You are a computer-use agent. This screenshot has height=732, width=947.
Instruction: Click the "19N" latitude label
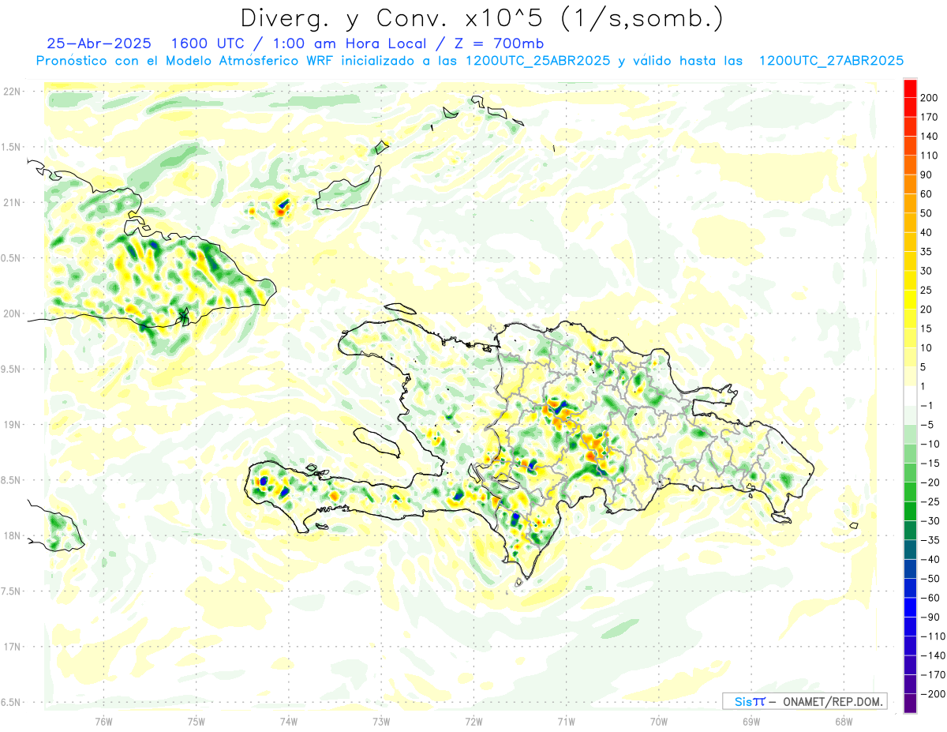click(x=12, y=425)
